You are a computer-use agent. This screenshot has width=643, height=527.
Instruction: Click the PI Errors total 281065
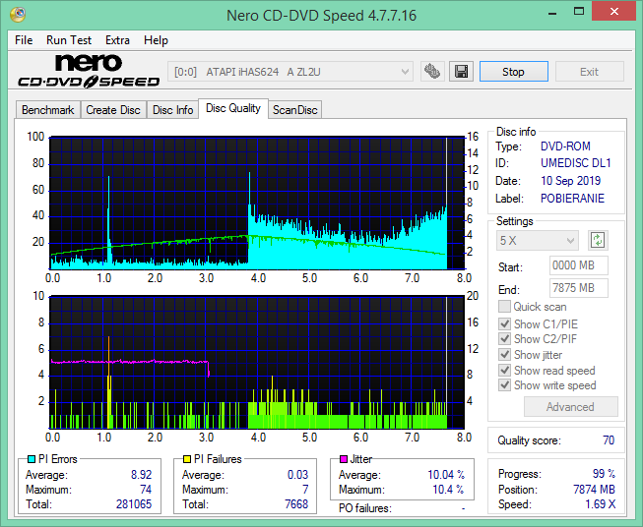[x=134, y=504]
